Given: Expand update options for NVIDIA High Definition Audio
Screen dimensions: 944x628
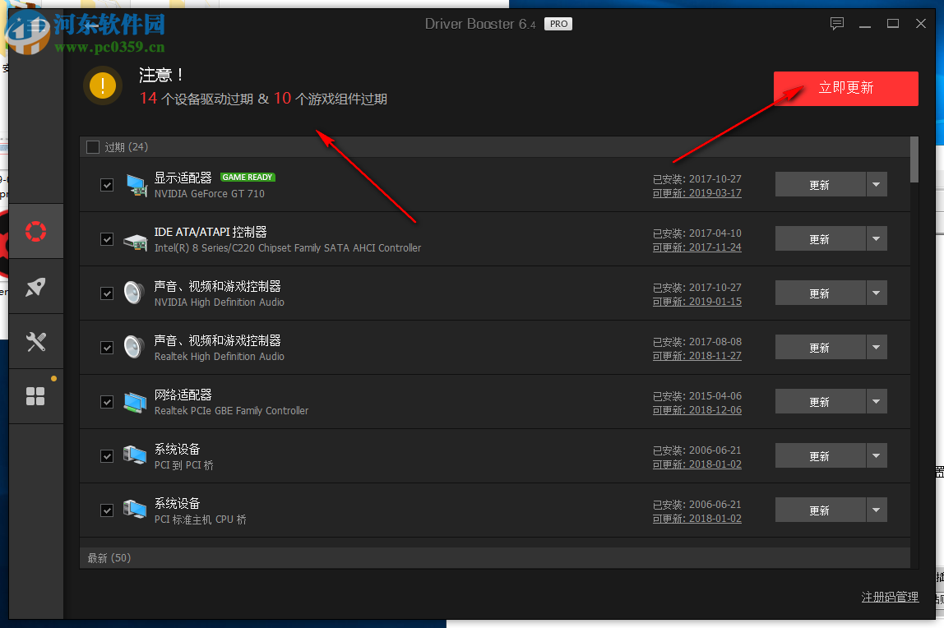Looking at the screenshot, I should 877,293.
